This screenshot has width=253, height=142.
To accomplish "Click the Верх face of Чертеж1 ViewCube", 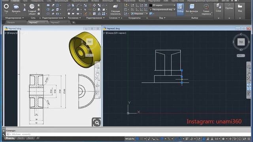I will tap(241, 42).
